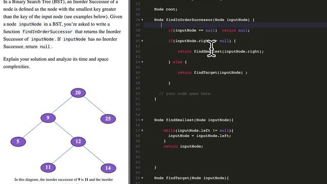Click tree node 25 in the diagram

[108, 119]
